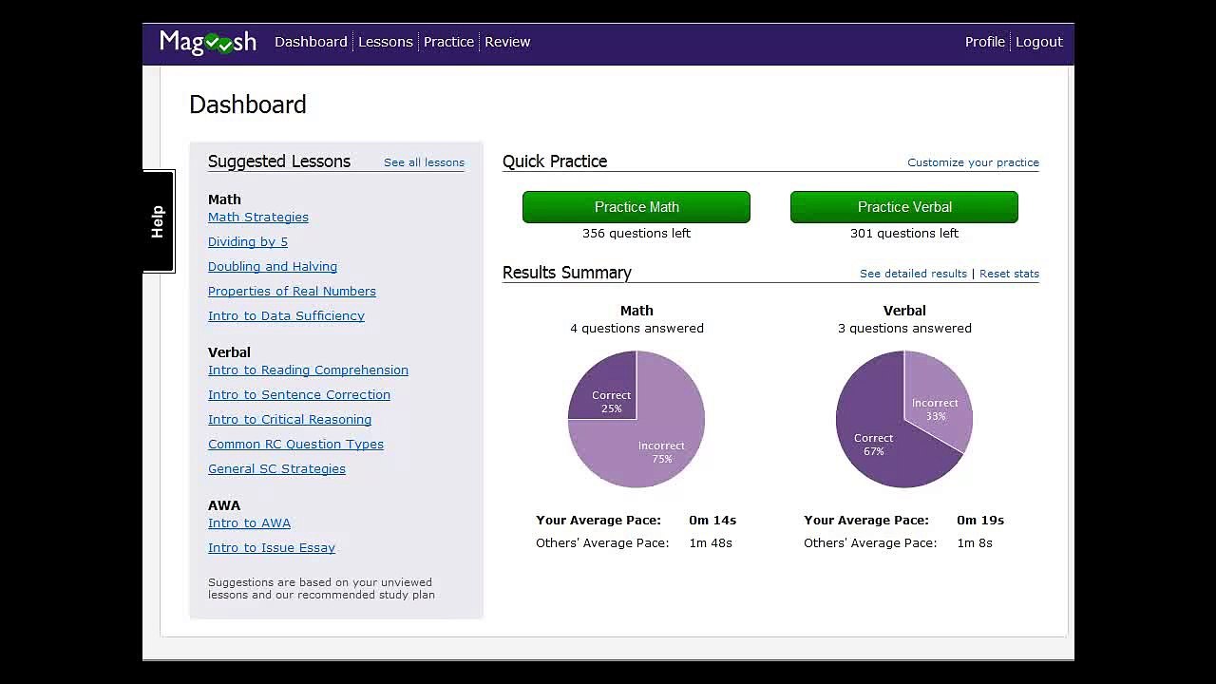Open Intro to Reading Comprehension lesson
The width and height of the screenshot is (1216, 684).
click(308, 370)
